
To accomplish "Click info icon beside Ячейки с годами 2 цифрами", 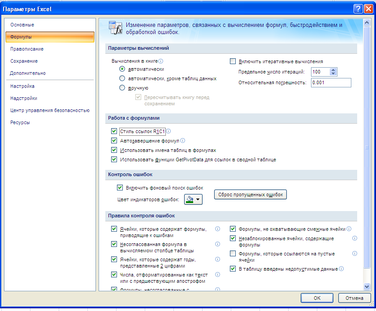I will tap(218, 259).
